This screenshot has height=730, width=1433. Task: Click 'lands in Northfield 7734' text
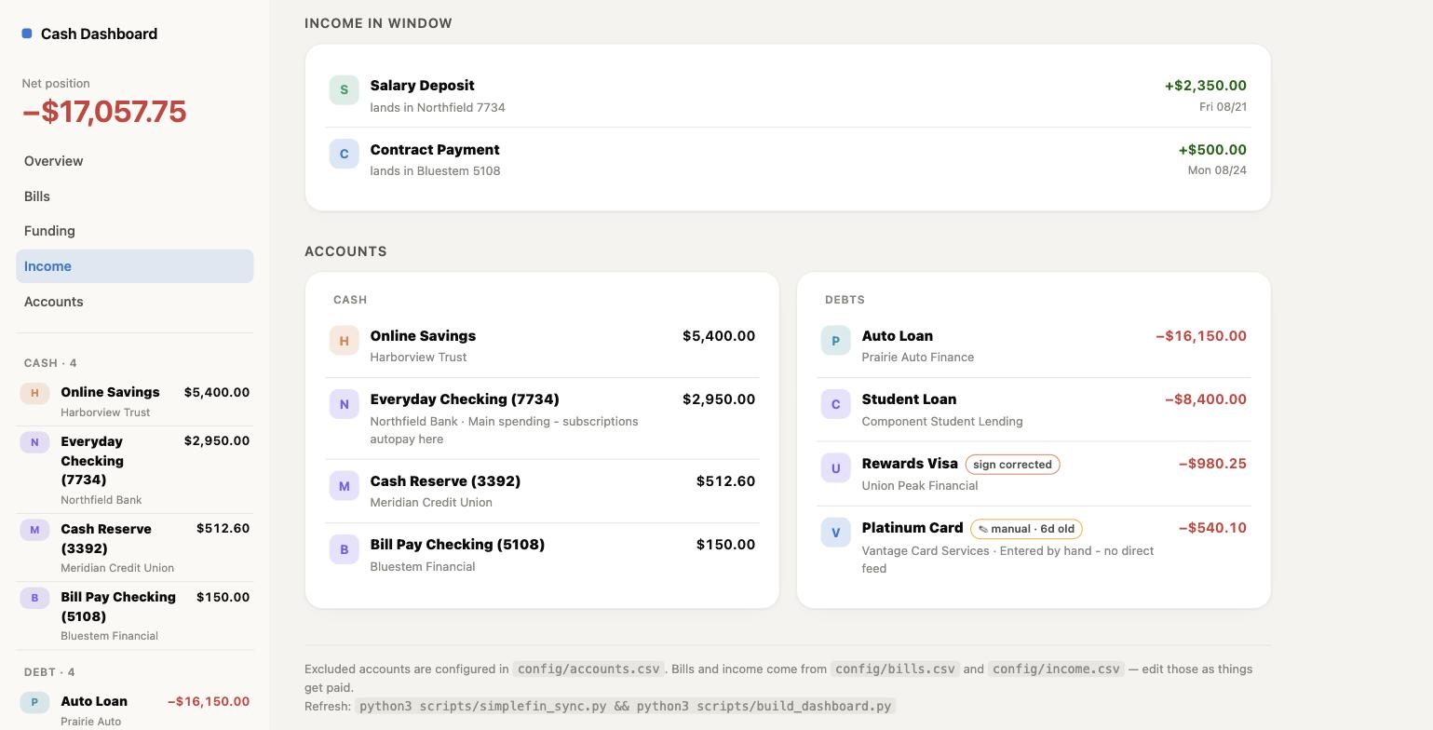click(x=438, y=107)
